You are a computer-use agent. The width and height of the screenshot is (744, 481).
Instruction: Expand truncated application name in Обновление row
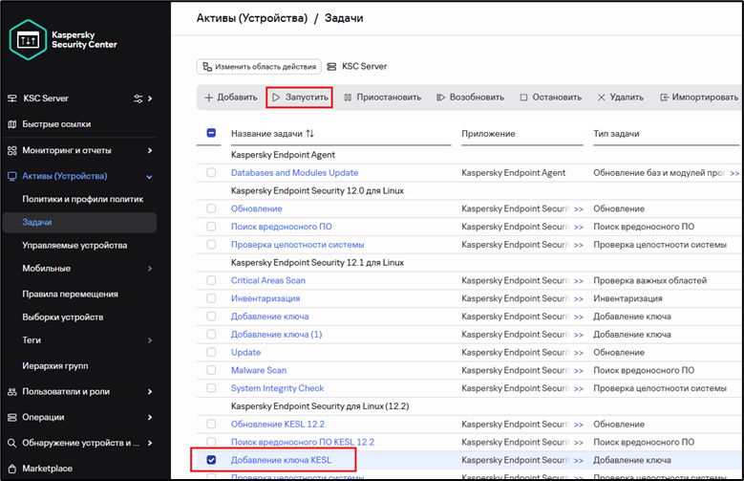click(x=579, y=209)
